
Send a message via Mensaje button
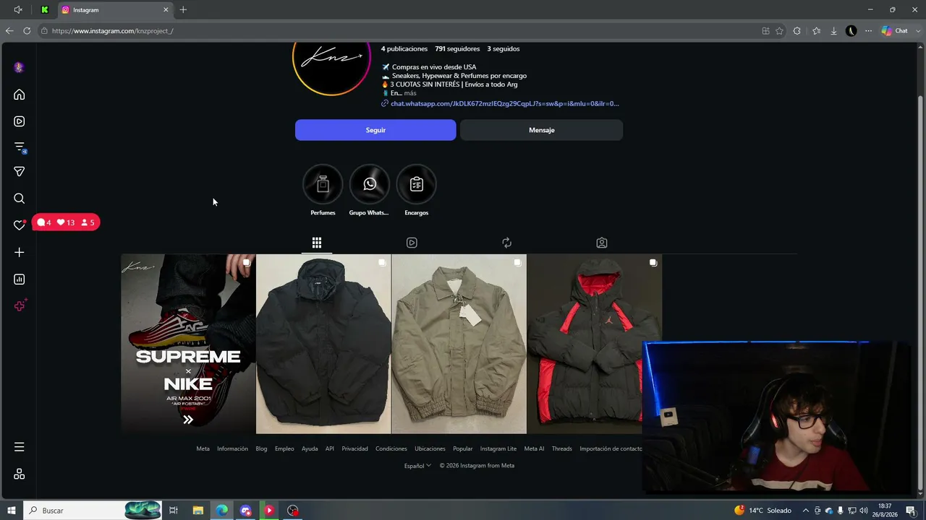pyautogui.click(x=541, y=130)
